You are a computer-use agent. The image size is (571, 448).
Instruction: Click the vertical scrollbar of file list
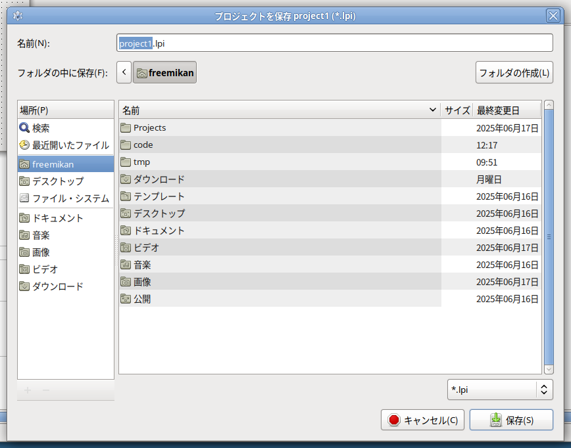coord(549,236)
